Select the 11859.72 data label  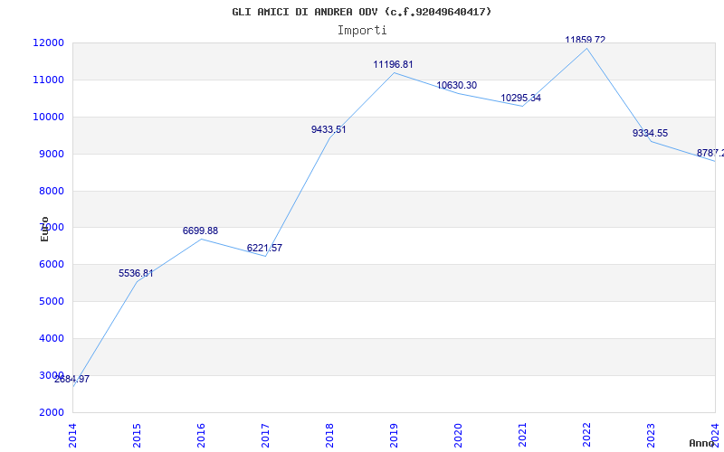[585, 40]
